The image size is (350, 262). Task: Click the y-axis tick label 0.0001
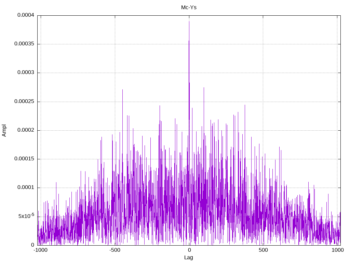pos(26,188)
